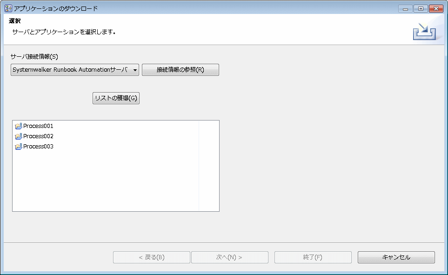The image size is (448, 275).
Task: Click the 次へ(N) > button
Action: click(229, 257)
